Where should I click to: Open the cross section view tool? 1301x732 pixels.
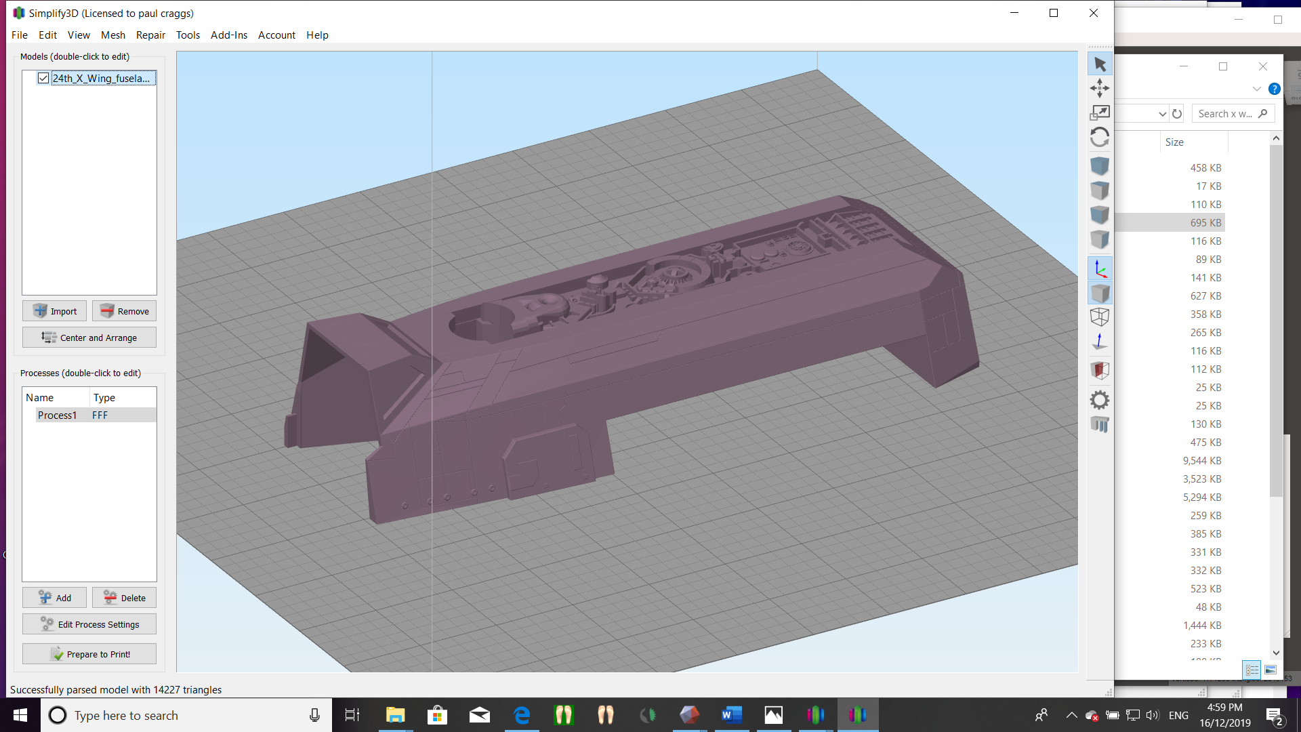[1100, 370]
